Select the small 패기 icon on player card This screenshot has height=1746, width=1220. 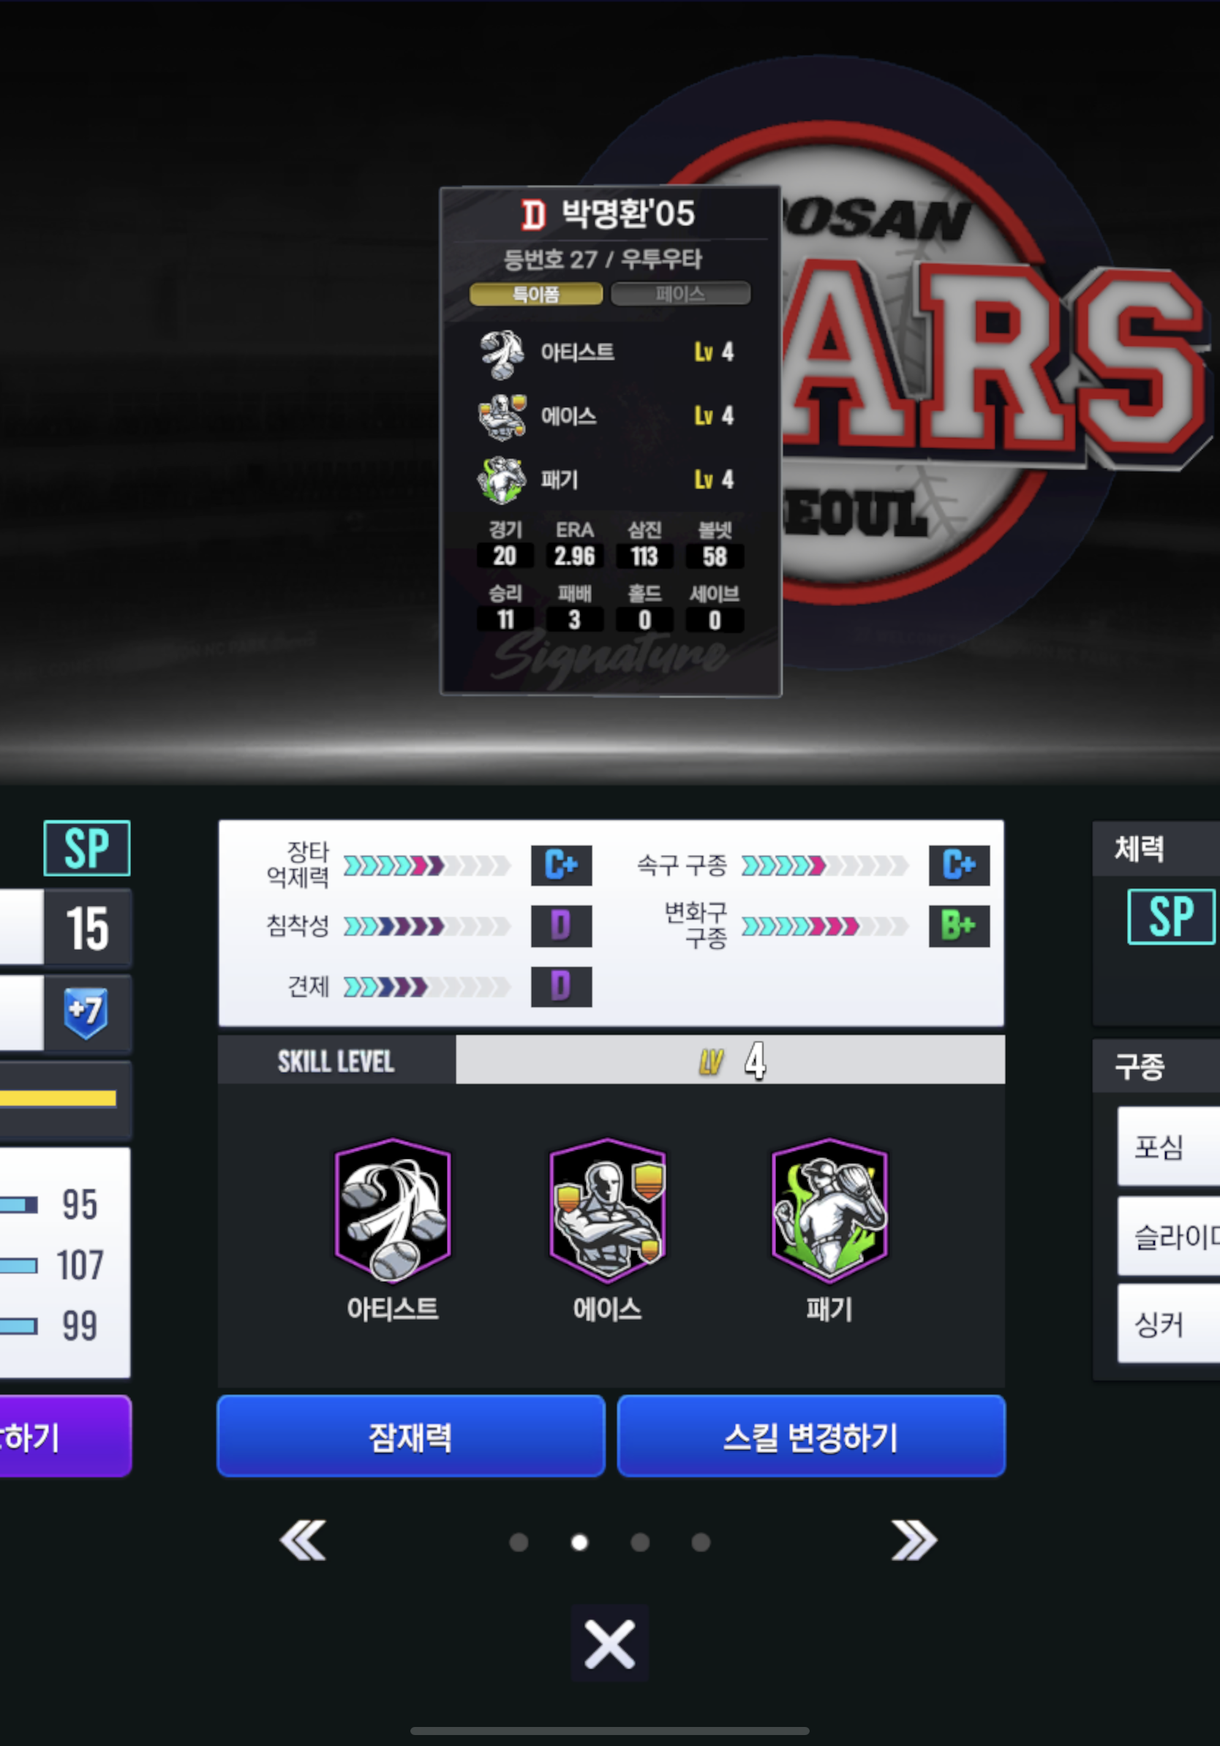click(502, 480)
